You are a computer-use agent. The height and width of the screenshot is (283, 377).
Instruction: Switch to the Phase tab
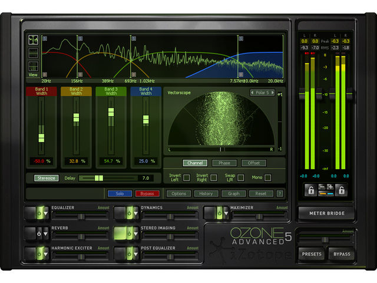pyautogui.click(x=224, y=163)
